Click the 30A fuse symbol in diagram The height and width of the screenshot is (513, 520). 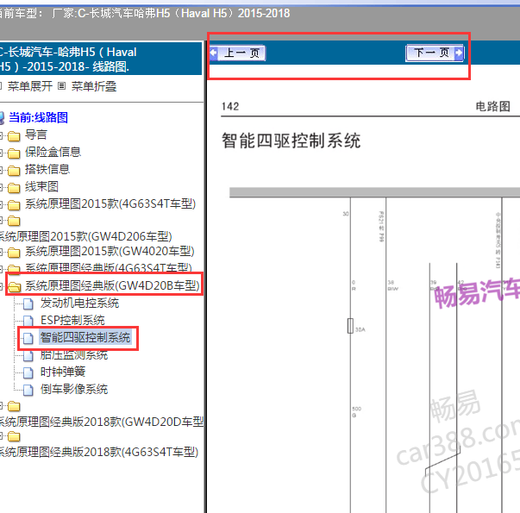point(350,326)
